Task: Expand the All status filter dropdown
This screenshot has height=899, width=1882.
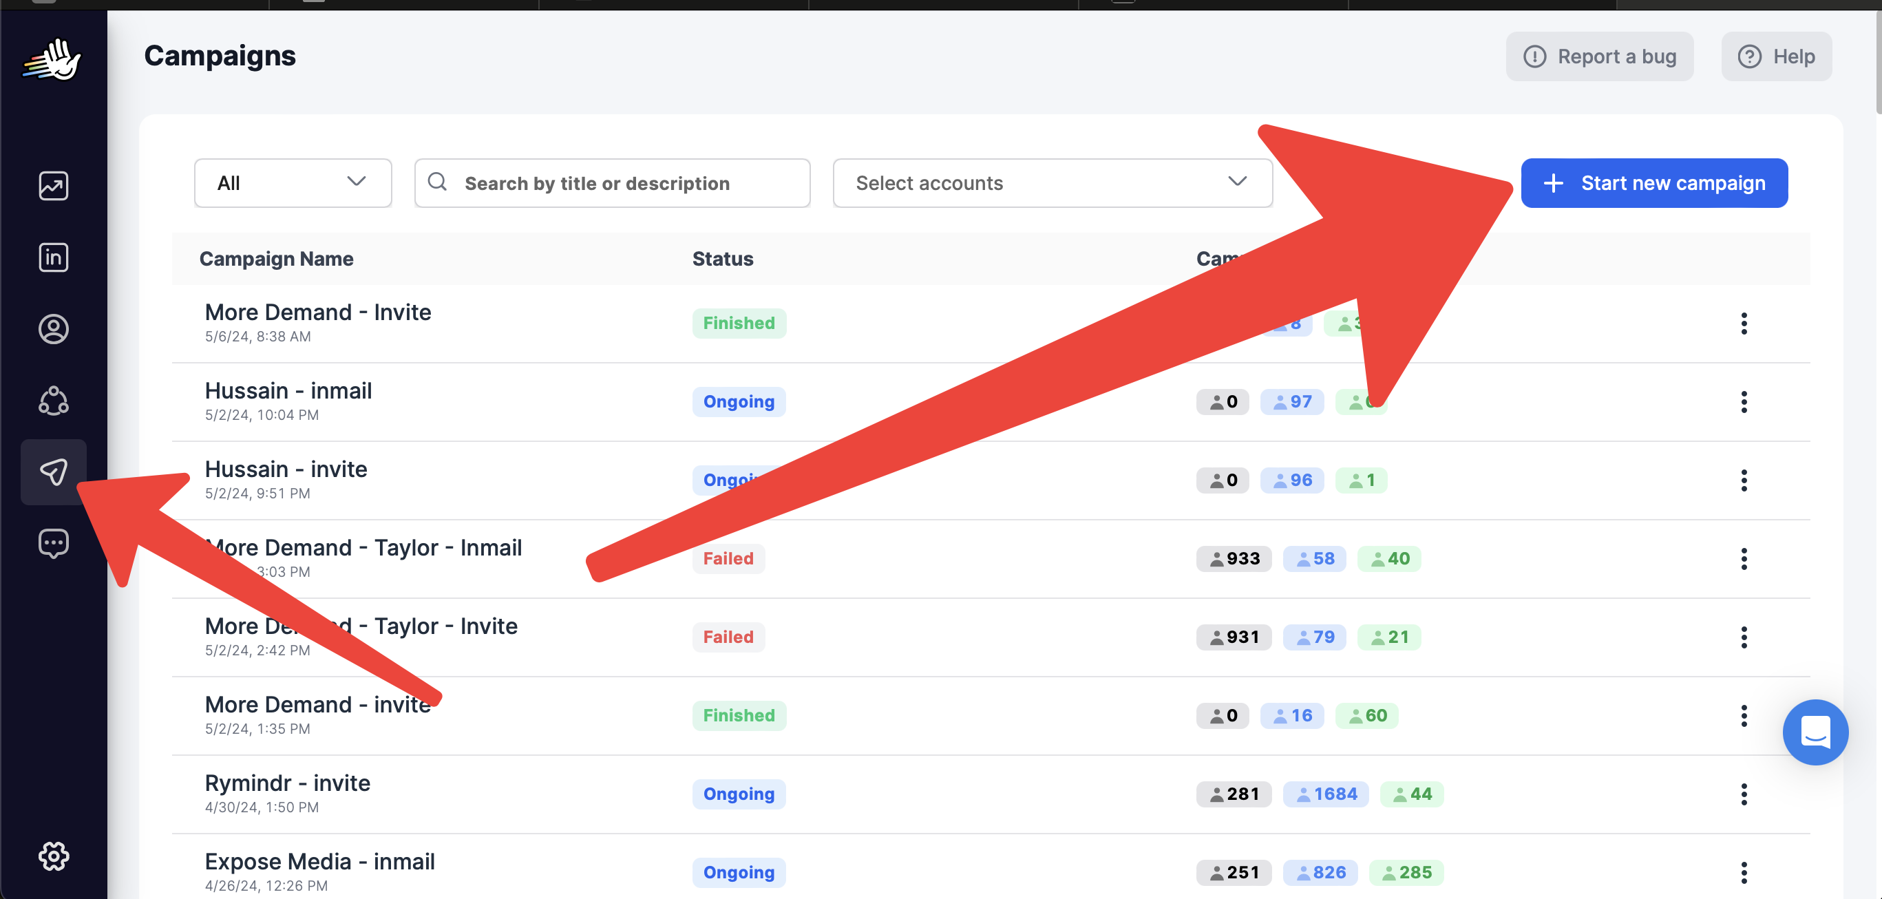Action: pos(293,182)
